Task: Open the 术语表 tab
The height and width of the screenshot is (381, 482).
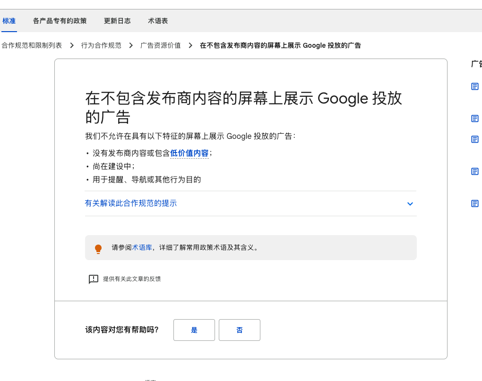Action: pos(158,21)
